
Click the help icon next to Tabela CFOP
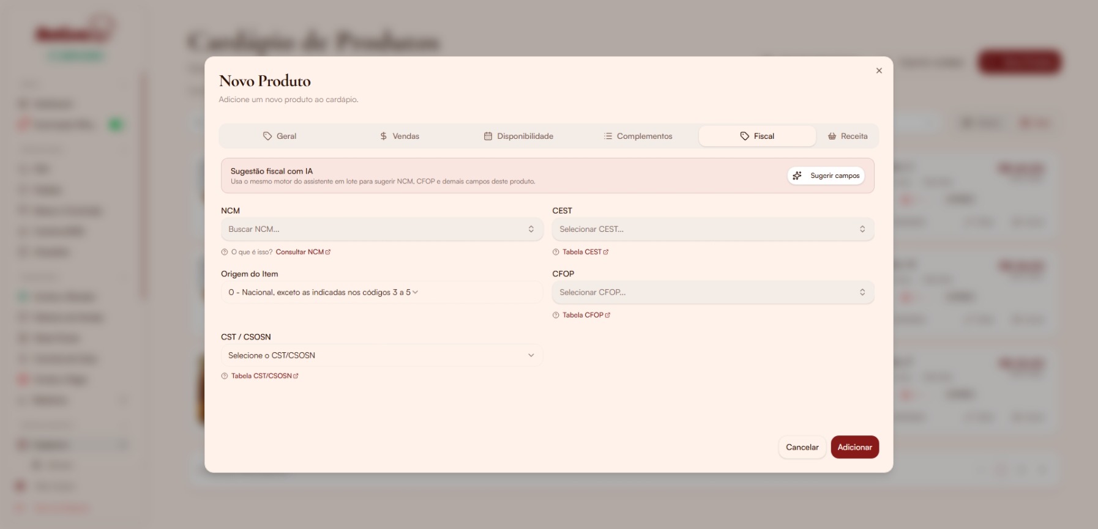pos(556,316)
